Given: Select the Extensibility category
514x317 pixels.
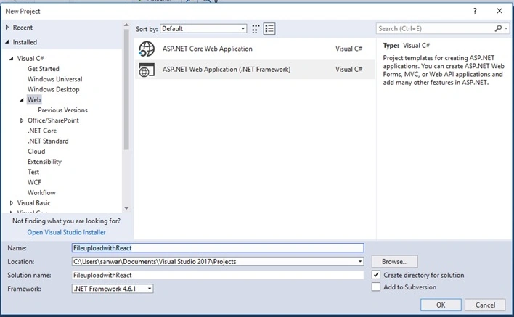Looking at the screenshot, I should [44, 162].
